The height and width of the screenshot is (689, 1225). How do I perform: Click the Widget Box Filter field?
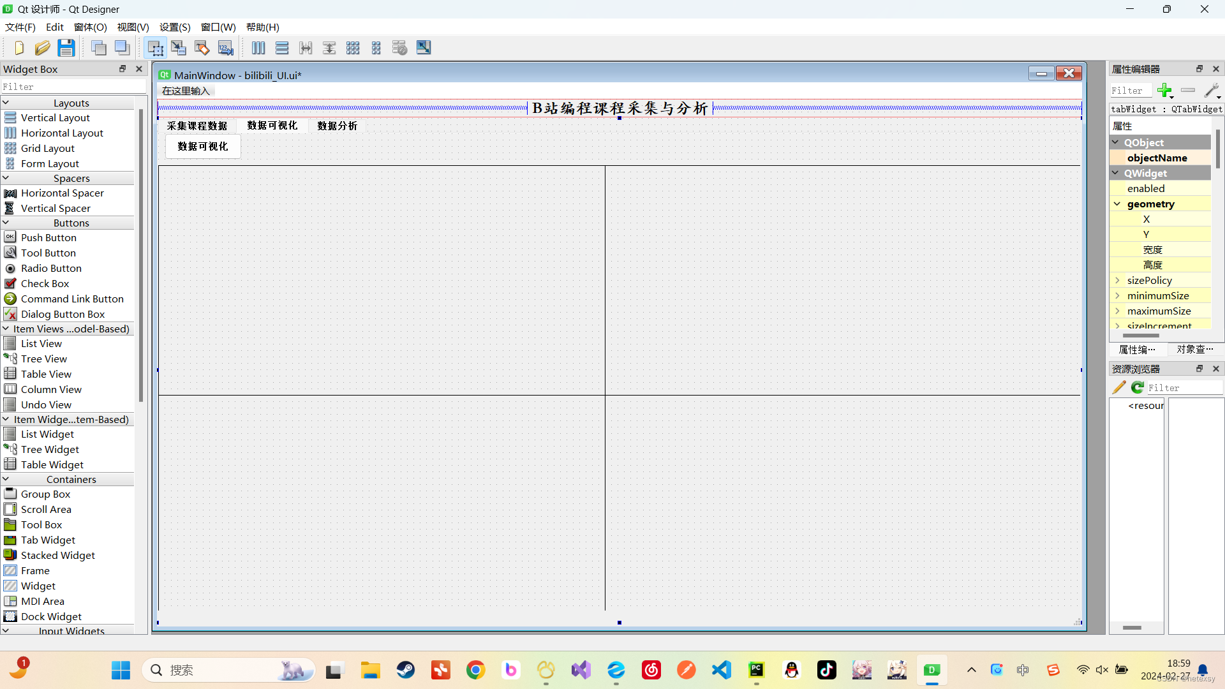point(73,86)
